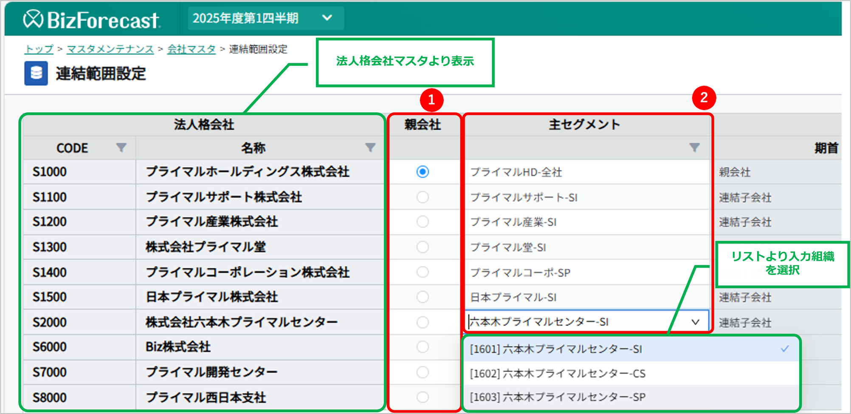Select the S7000 プライマル開発センター row name
The image size is (851, 414).
(211, 372)
